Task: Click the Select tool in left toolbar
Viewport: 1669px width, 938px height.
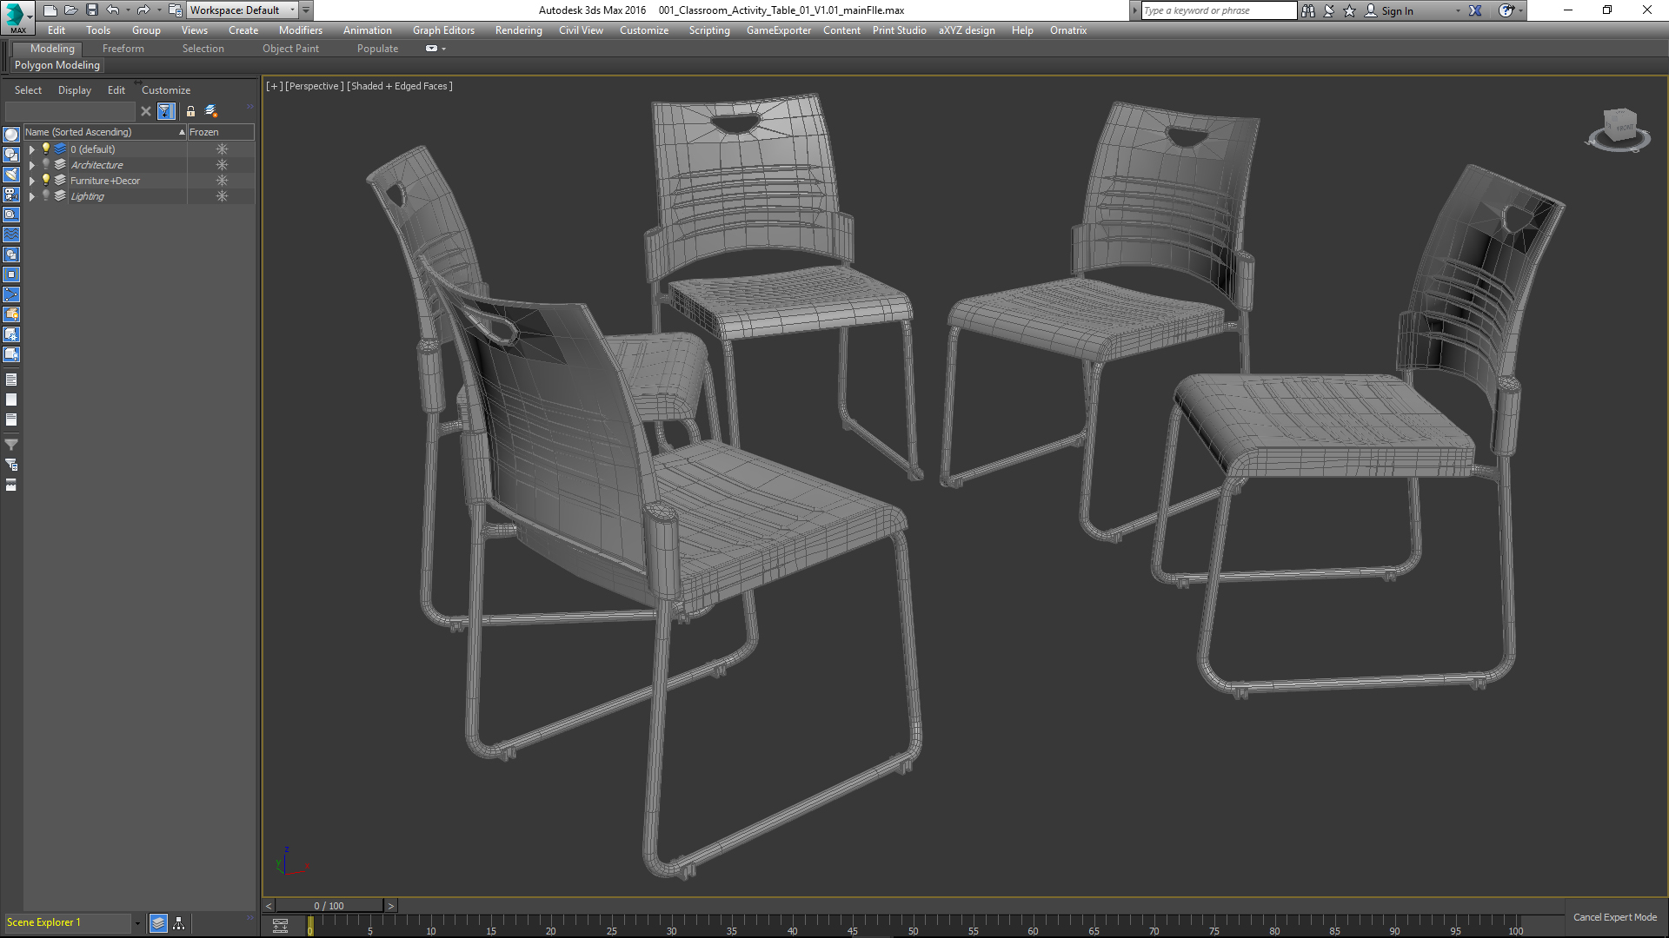Action: point(26,89)
